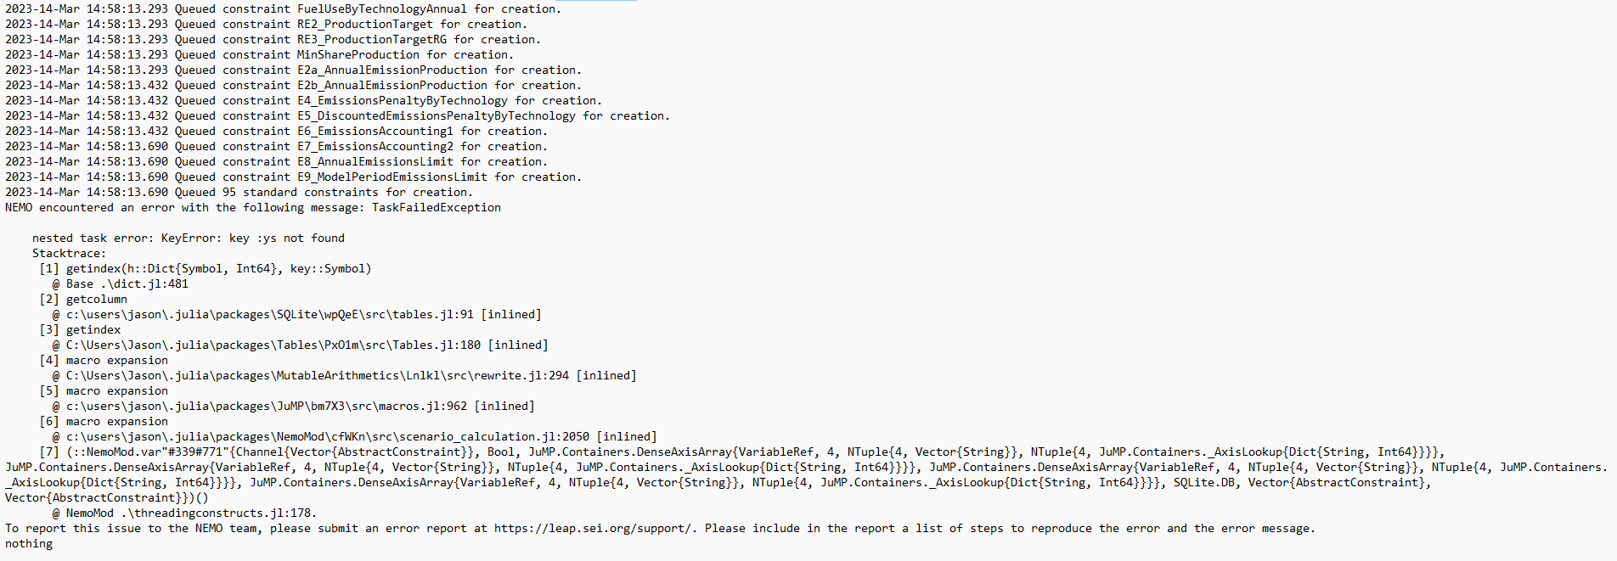Click the 'TaskFailedException' error message text

click(x=437, y=208)
